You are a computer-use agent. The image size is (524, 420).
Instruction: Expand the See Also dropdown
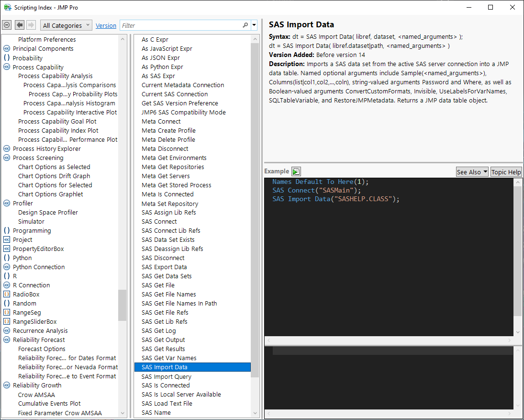pos(472,172)
